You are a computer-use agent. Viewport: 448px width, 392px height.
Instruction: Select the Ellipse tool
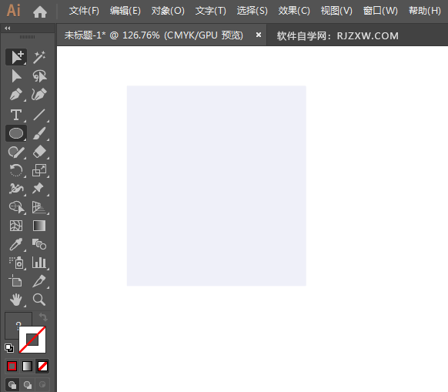16,133
